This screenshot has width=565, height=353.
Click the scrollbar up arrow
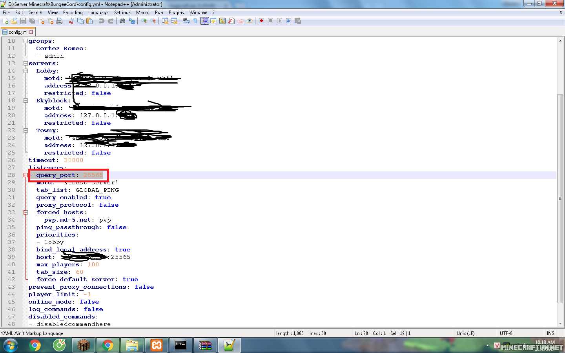(x=560, y=41)
